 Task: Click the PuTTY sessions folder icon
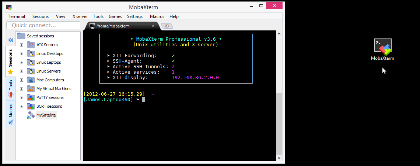[31, 97]
